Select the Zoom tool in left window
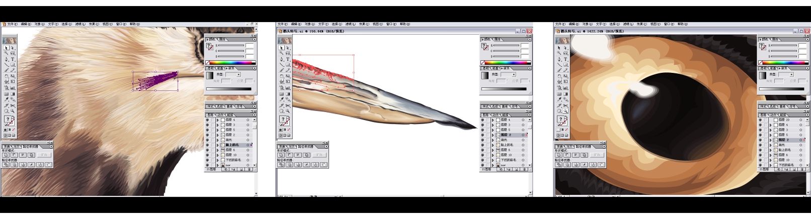This screenshot has height=219, width=811. pyautogui.click(x=13, y=111)
